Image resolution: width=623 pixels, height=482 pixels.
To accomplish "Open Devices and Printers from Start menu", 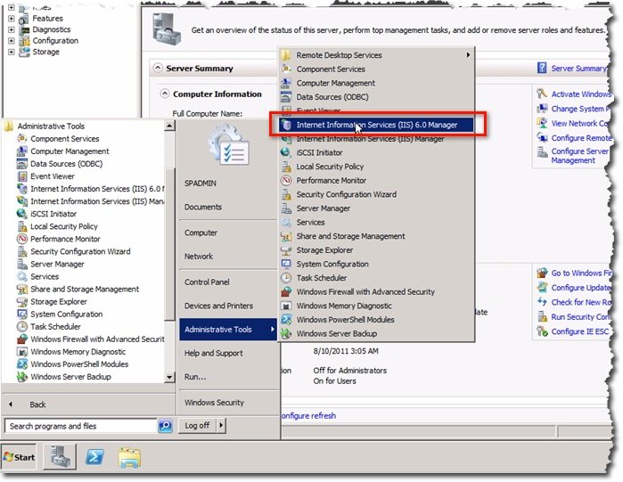I will coord(218,306).
